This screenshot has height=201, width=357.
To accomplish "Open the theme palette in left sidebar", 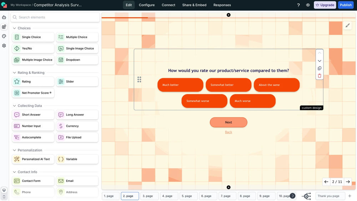I will click(x=4, y=36).
